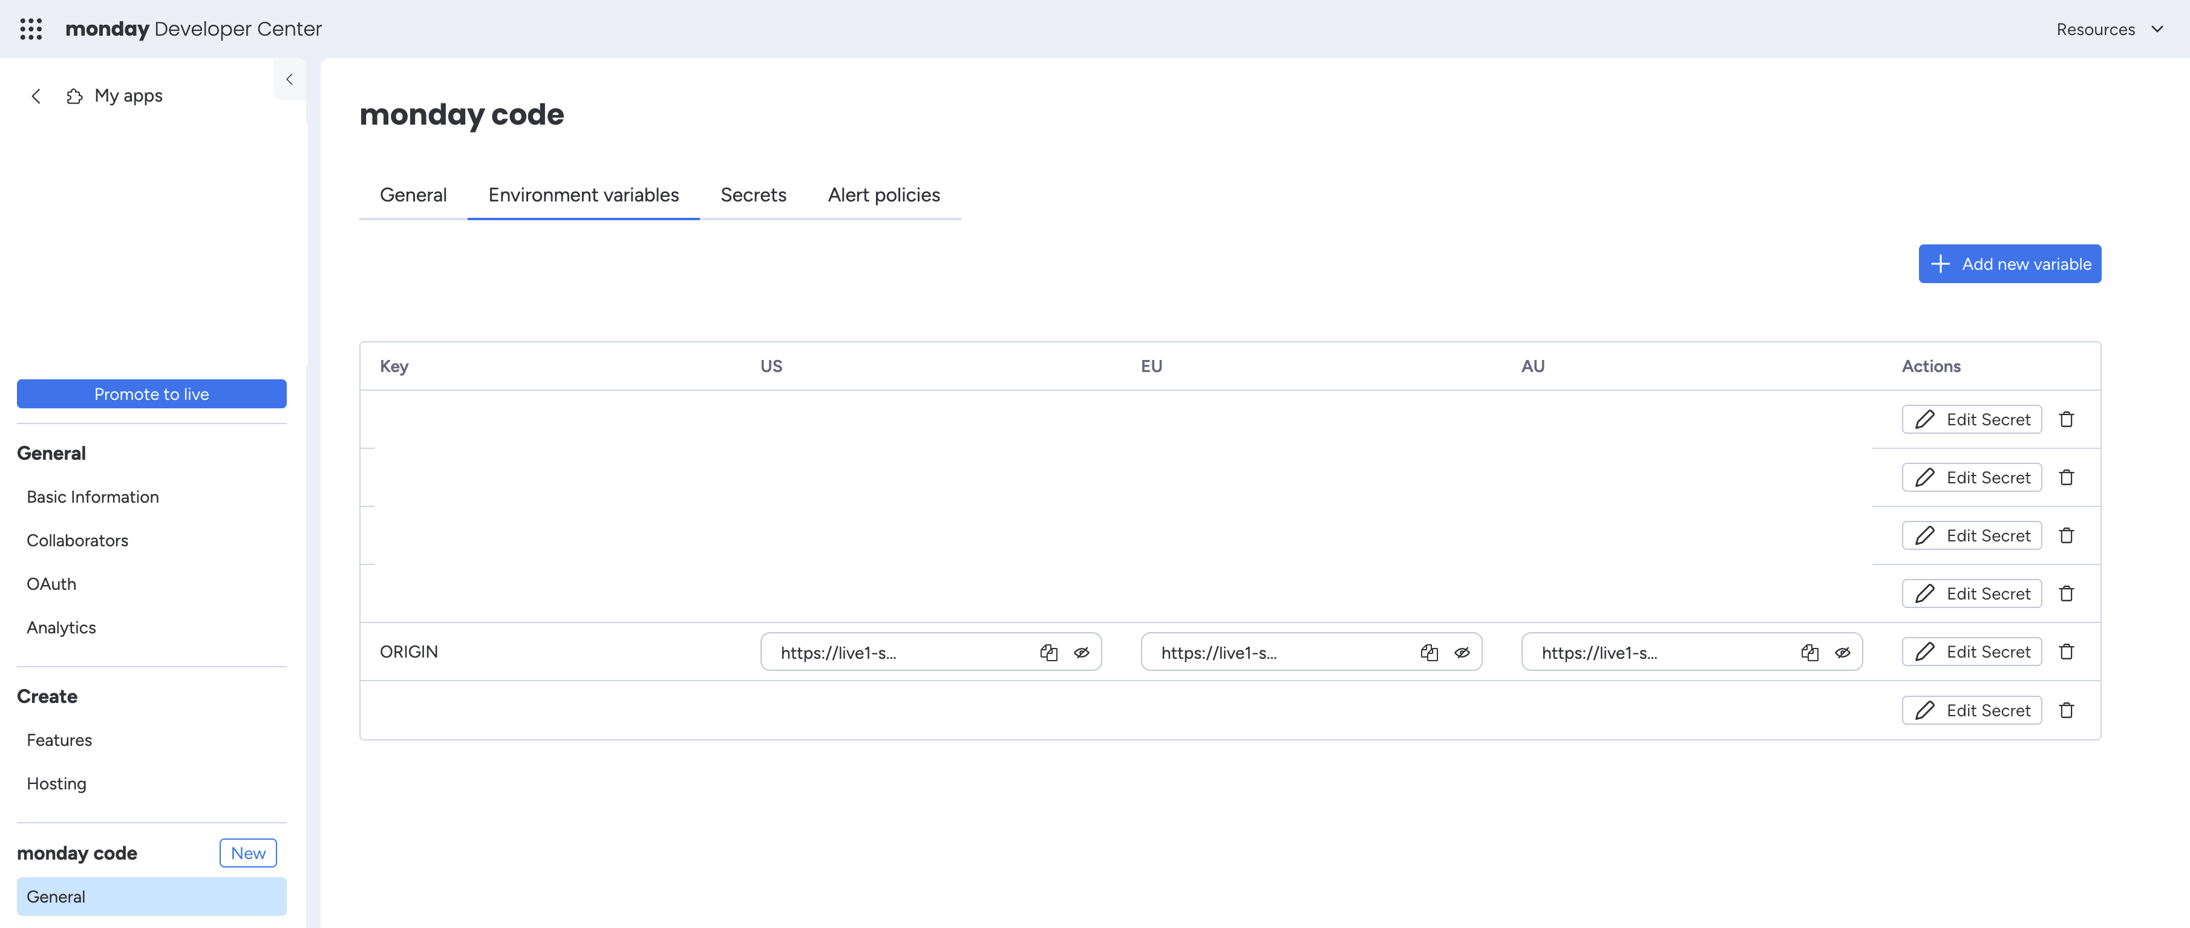This screenshot has width=2190, height=928.
Task: Click the US column header
Action: click(x=771, y=366)
